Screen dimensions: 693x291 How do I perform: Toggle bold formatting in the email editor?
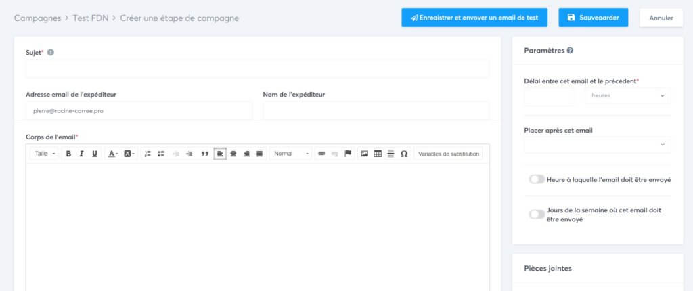(x=68, y=154)
